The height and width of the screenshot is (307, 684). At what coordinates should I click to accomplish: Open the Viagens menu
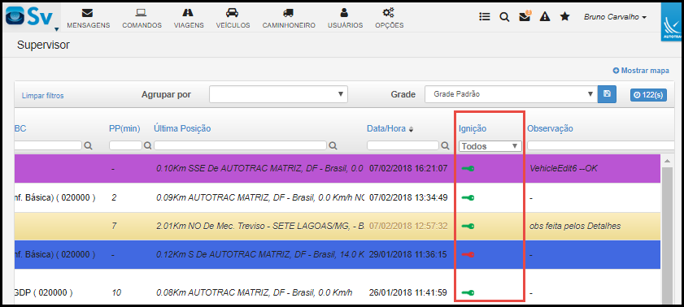pos(189,19)
